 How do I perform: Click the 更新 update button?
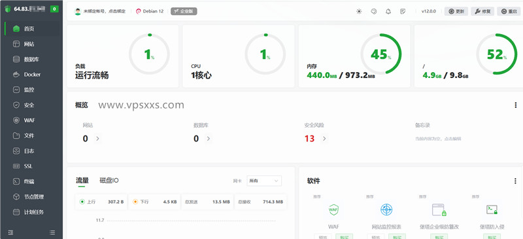(456, 11)
